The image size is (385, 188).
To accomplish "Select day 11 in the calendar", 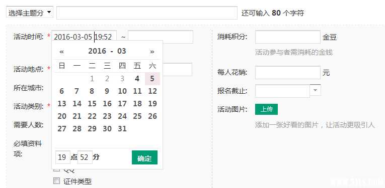I will click(x=137, y=91).
